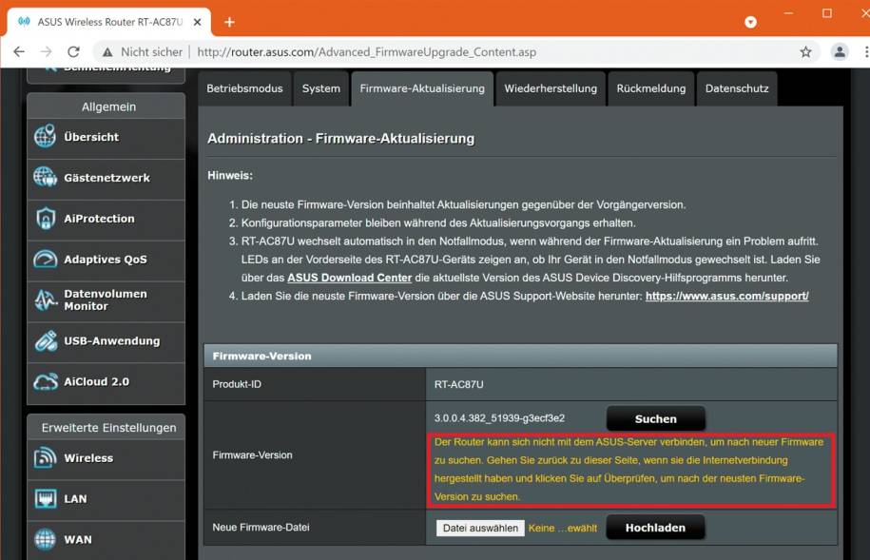This screenshot has height=560, width=870.
Task: Click Datei auswählen to pick firmware file
Action: pyautogui.click(x=479, y=527)
